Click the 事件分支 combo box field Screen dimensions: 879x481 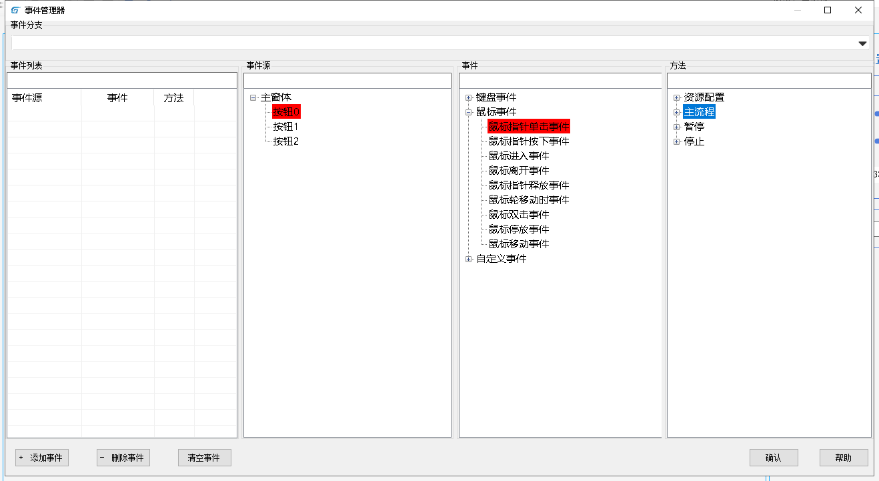click(x=440, y=43)
